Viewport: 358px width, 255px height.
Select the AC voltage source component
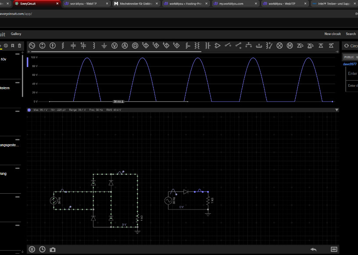pos(32,46)
